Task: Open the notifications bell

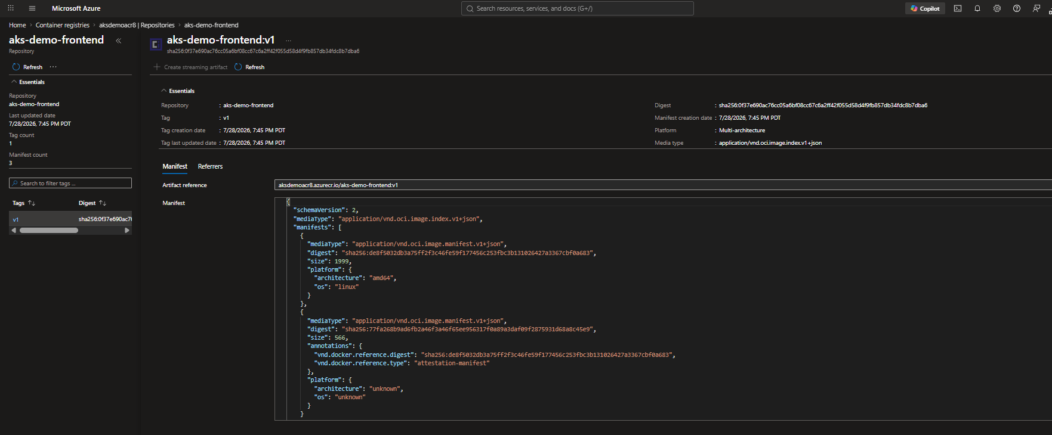Action: click(x=977, y=8)
